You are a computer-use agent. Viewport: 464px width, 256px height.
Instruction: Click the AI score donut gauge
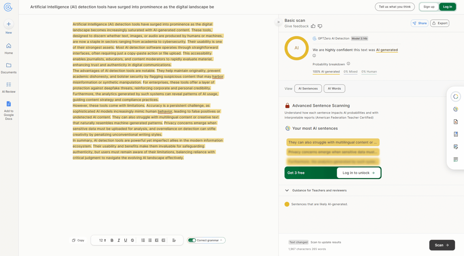[x=296, y=48]
